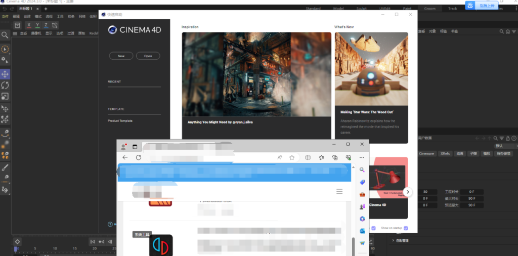Open Edge sidebar Outlook icon
The width and height of the screenshot is (518, 256).
point(362,231)
